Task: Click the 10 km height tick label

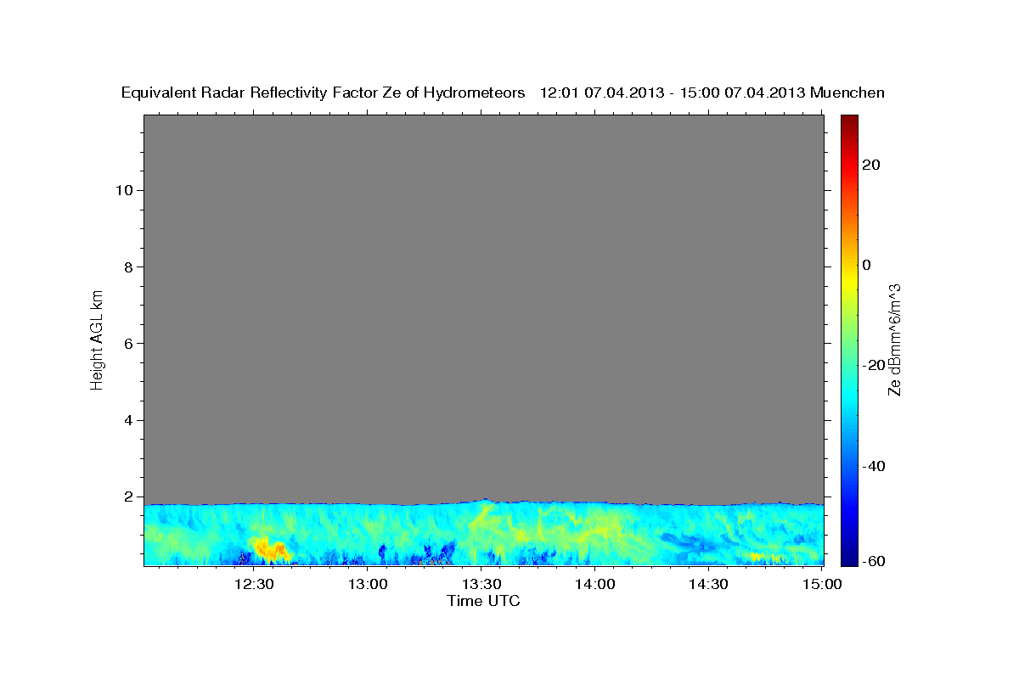Action: 123,189
